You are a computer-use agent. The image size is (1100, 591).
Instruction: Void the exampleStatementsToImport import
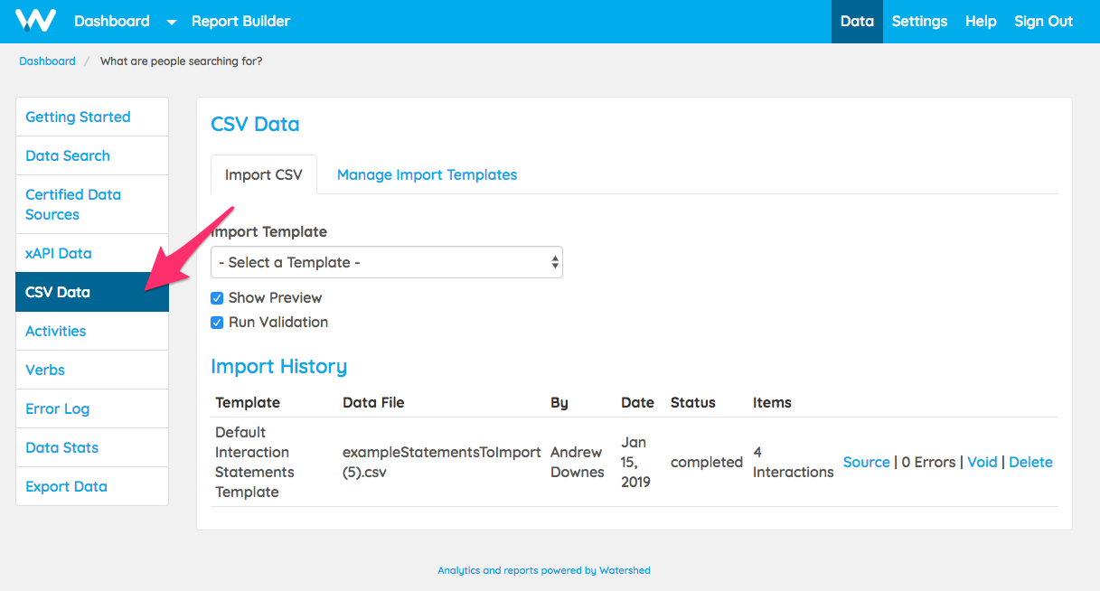pyautogui.click(x=982, y=462)
